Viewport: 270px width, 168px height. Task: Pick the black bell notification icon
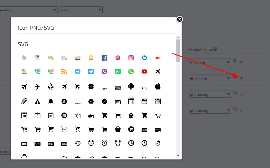[x=51, y=101]
